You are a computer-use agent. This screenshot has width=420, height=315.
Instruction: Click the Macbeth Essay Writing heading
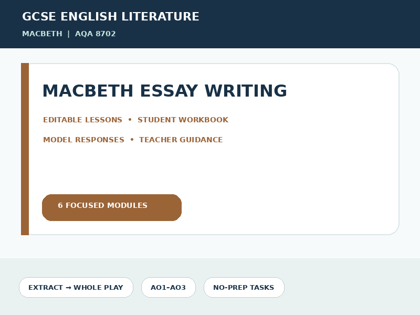pos(164,90)
